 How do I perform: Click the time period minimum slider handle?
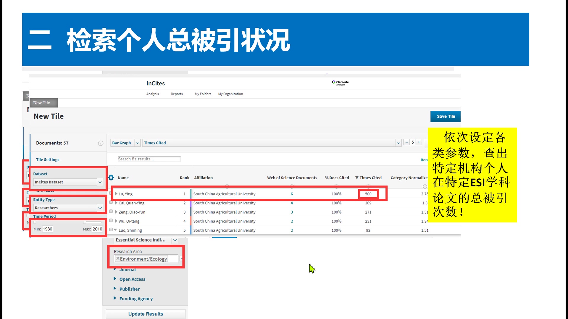35,222
